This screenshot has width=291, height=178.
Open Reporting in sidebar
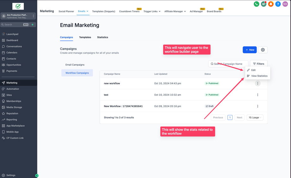pos(11,120)
